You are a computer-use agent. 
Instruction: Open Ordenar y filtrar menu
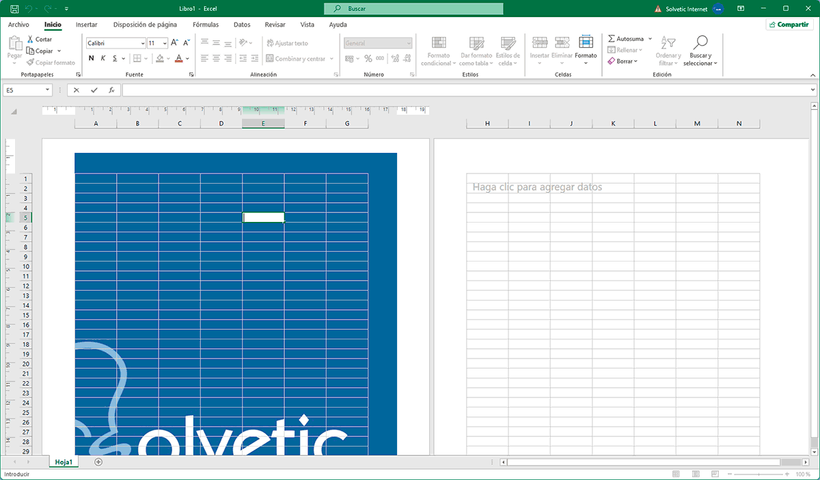(x=668, y=51)
